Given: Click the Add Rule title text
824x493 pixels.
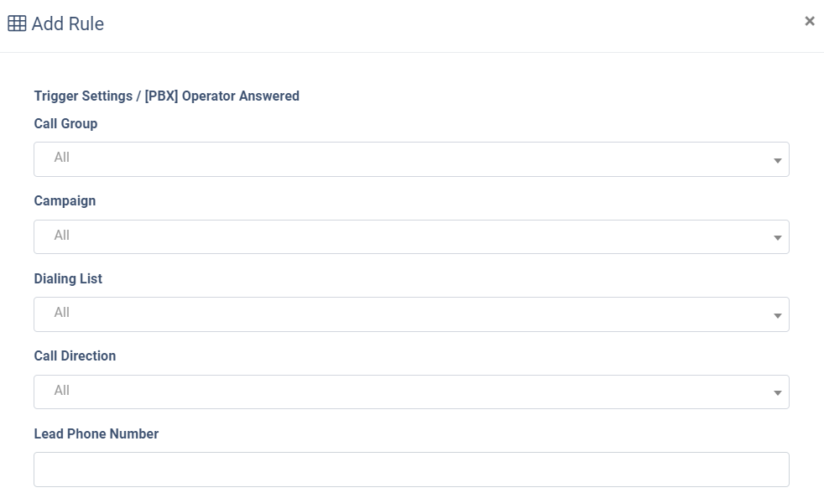Looking at the screenshot, I should tap(68, 23).
